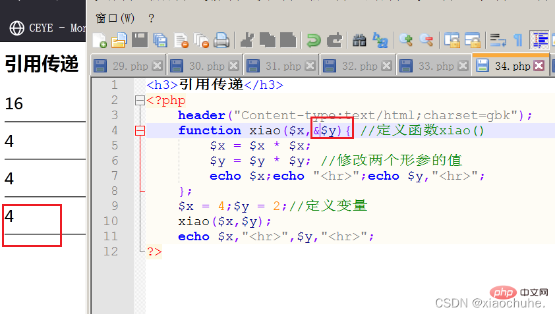Collapse the function xiao fold on line 4
The image size is (555, 314).
tap(140, 131)
